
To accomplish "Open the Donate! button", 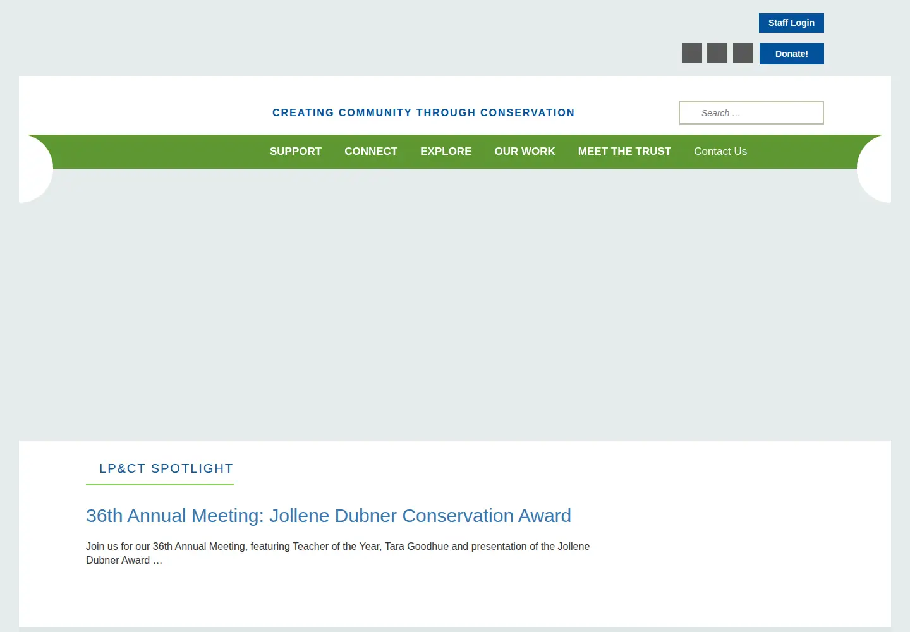I will [791, 54].
